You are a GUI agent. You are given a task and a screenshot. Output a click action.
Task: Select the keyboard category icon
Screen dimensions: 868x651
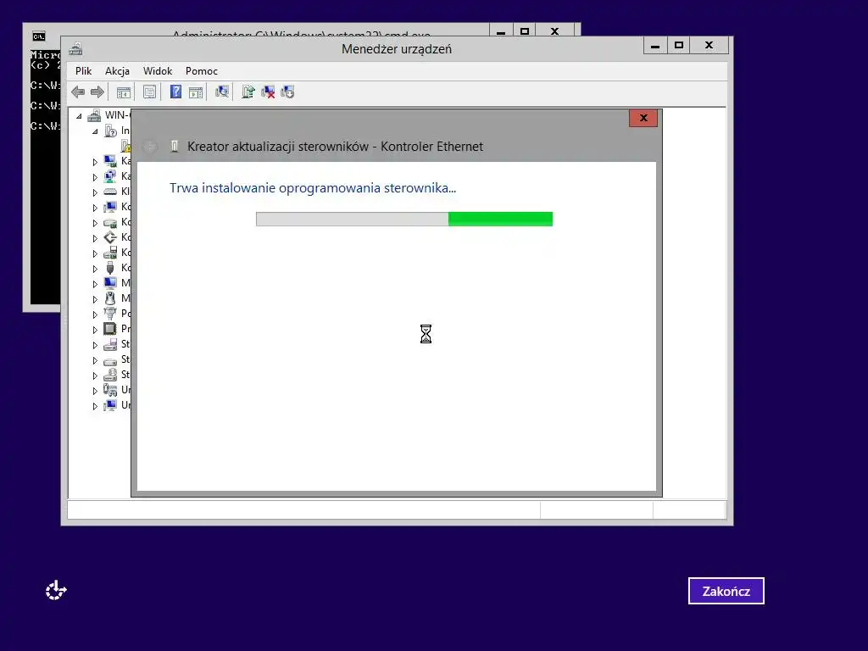coord(110,192)
